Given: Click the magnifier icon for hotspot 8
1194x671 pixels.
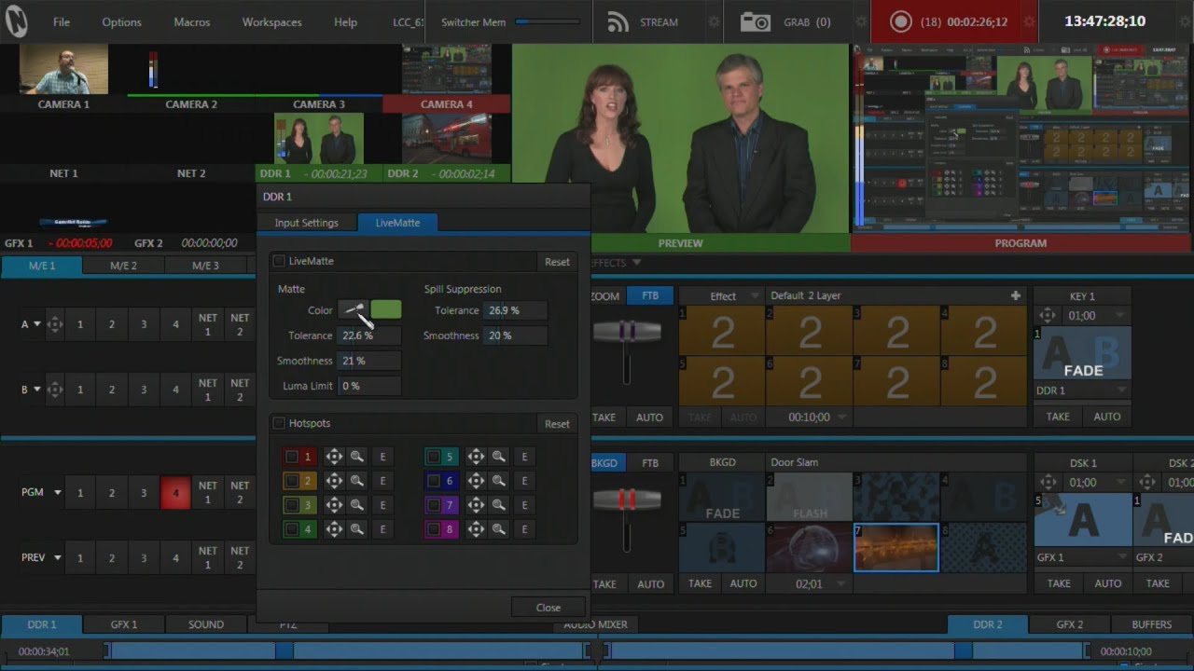Looking at the screenshot, I should (499, 529).
